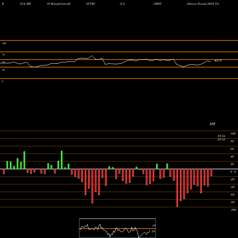
Task: Click the 28.54 value in MR panel
Action: click(x=221, y=136)
